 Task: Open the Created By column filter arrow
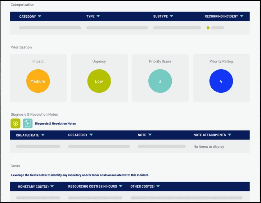[x=91, y=135]
